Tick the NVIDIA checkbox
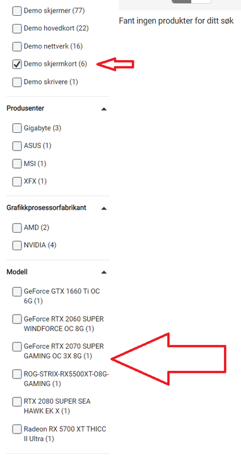Viewport: 241px width, 455px height. 17,245
